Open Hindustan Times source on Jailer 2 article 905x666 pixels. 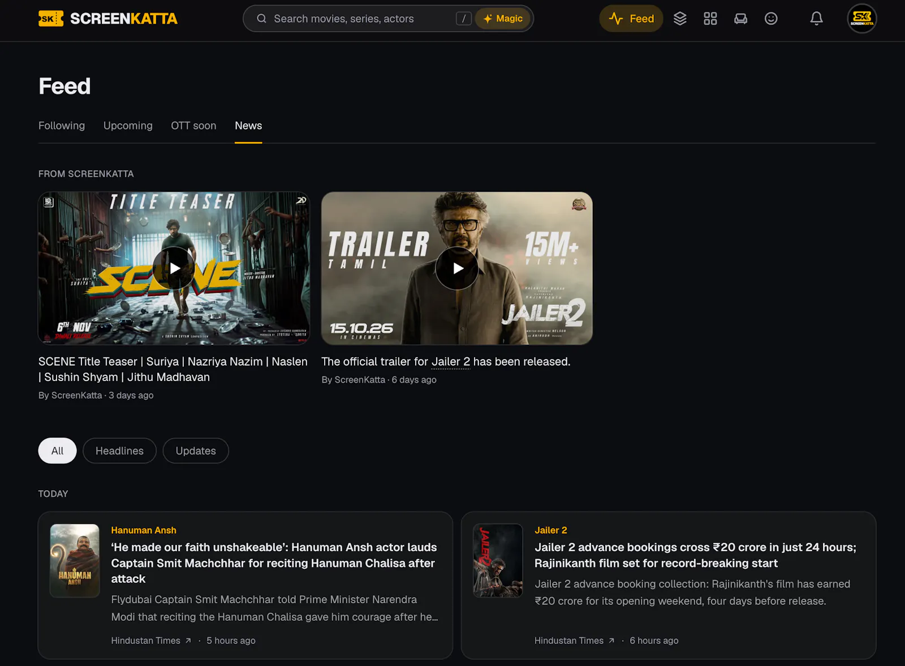click(574, 641)
